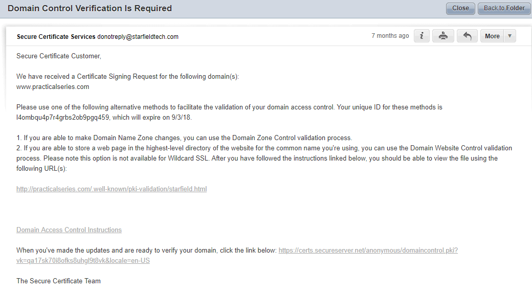The height and width of the screenshot is (293, 532).
Task: Click the vk=qa17sk70i8ofks8uhgl9t8vk link continuation
Action: (x=83, y=260)
